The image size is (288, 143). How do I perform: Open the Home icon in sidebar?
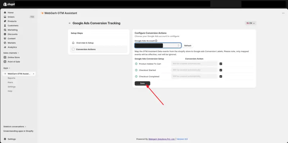point(5,13)
